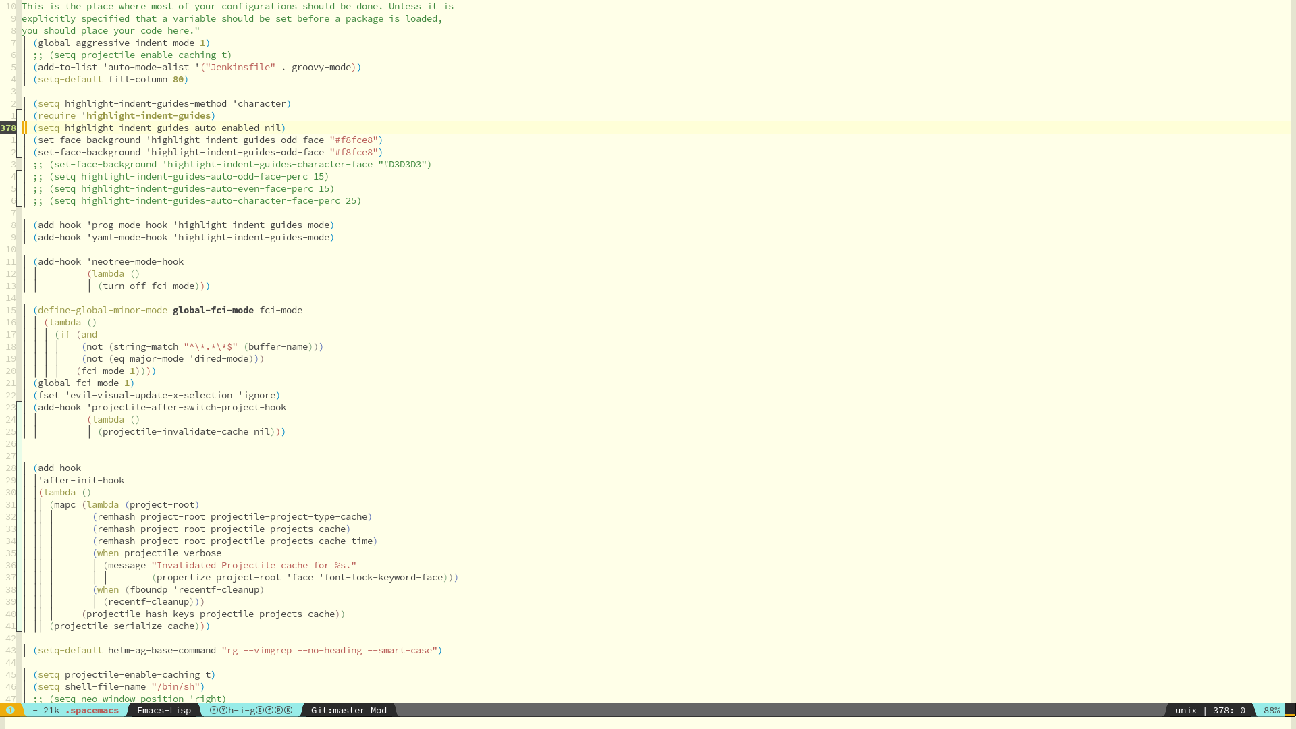Click on turn-off-fci-mode call
The image size is (1296, 729).
click(x=148, y=286)
